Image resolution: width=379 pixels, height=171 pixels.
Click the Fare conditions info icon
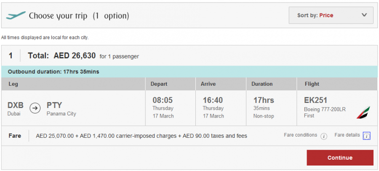pos(324,136)
